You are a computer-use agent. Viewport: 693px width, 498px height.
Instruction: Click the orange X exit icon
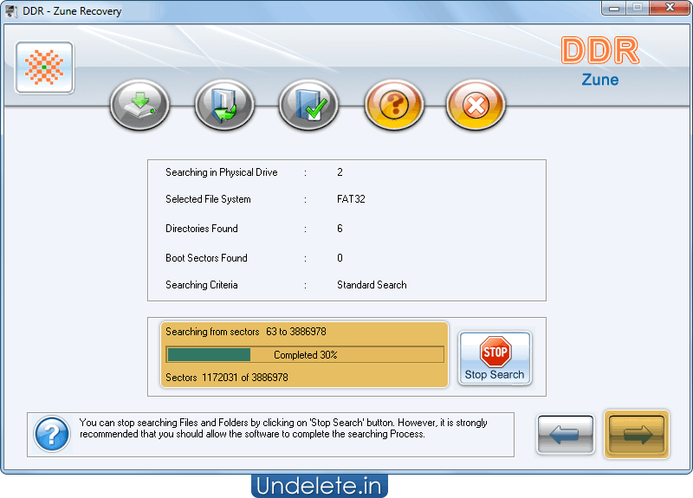point(476,105)
